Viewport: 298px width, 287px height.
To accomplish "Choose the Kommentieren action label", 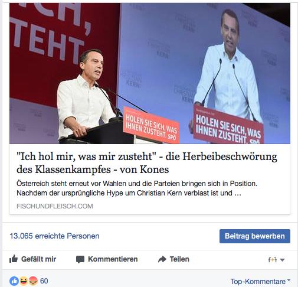I will 113,259.
